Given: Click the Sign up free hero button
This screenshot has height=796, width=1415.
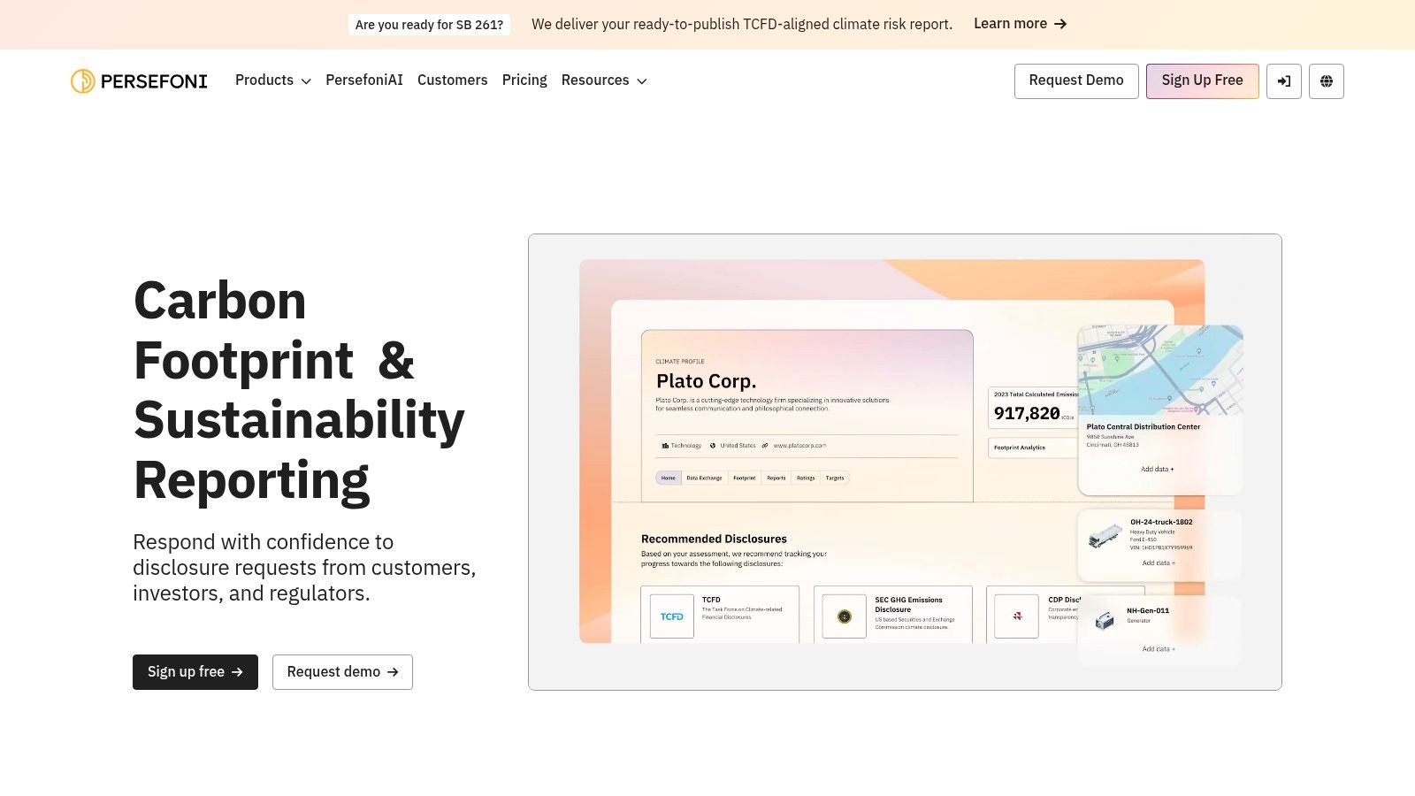Looking at the screenshot, I should 195,672.
